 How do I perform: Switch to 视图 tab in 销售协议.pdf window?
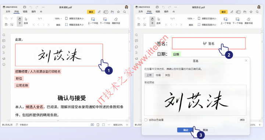click(158, 11)
